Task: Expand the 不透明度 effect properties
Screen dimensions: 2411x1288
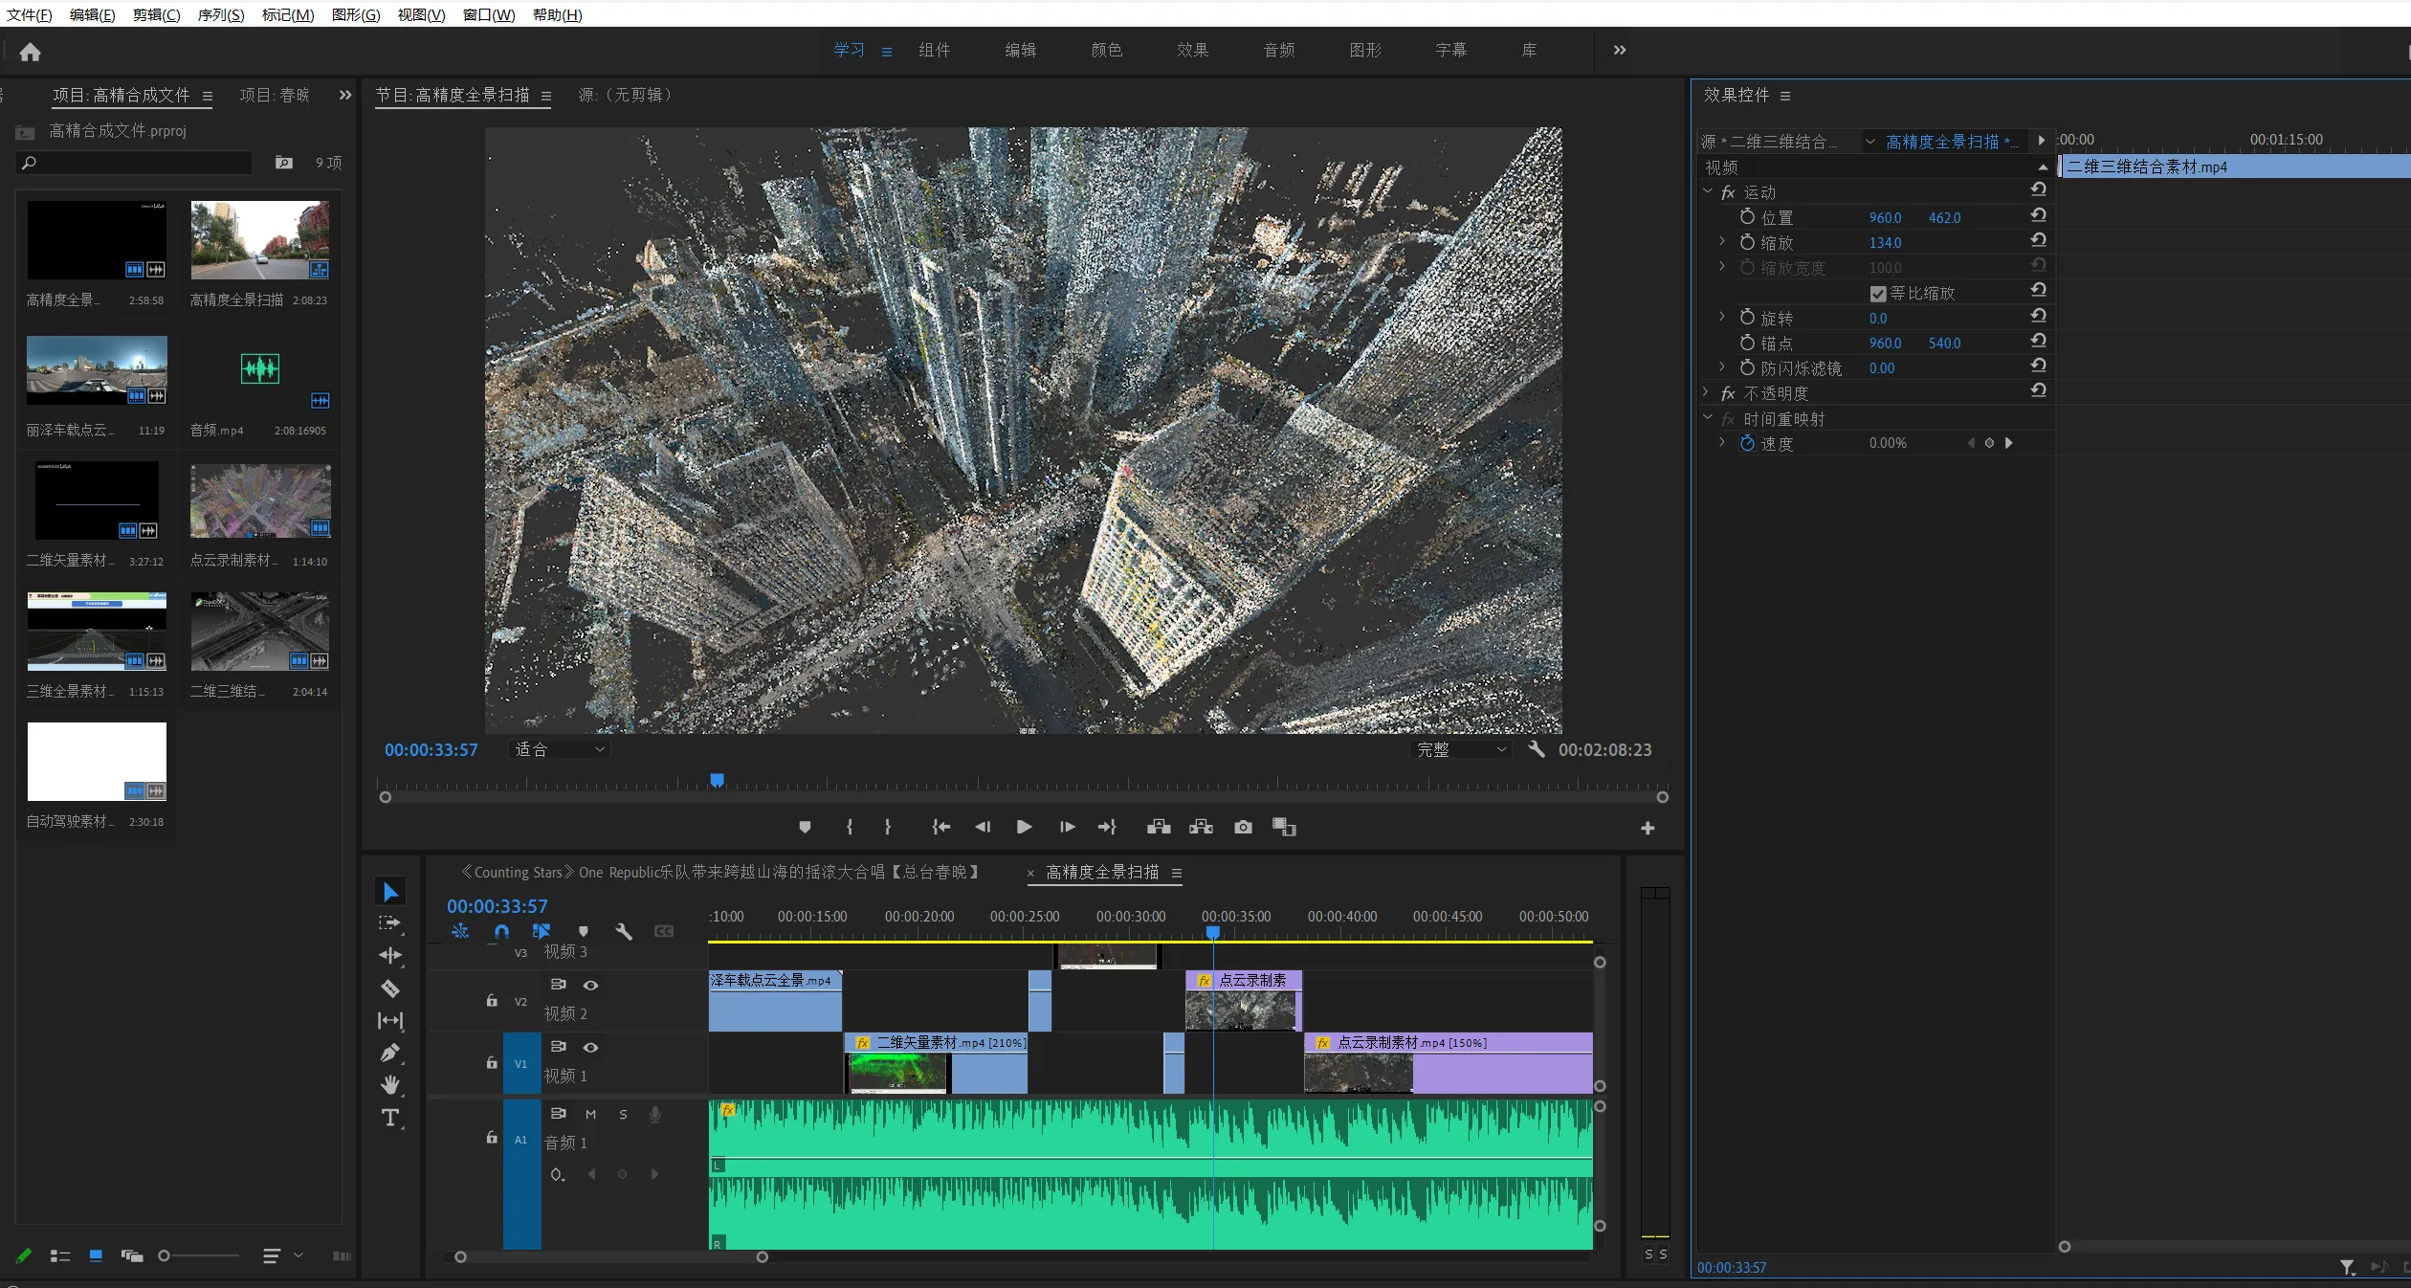Action: (1706, 392)
